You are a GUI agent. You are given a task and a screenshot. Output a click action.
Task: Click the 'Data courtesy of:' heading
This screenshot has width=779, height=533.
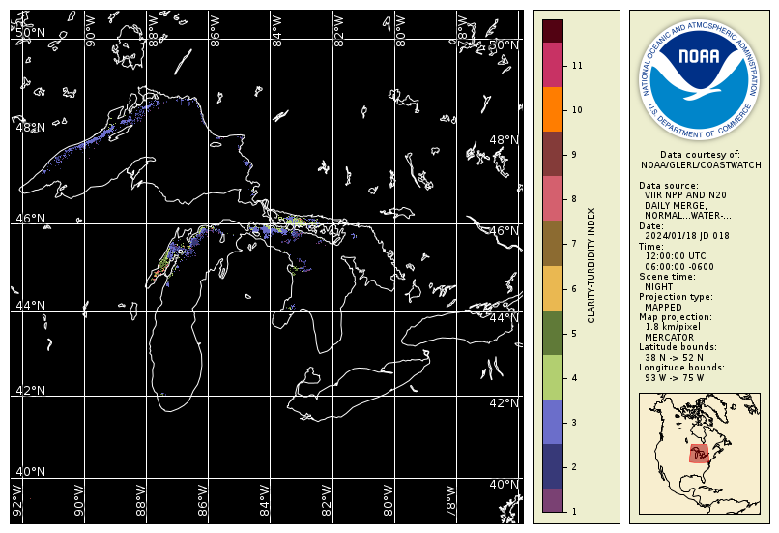pos(700,155)
